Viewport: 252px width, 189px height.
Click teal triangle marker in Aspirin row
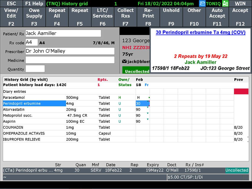148,119
